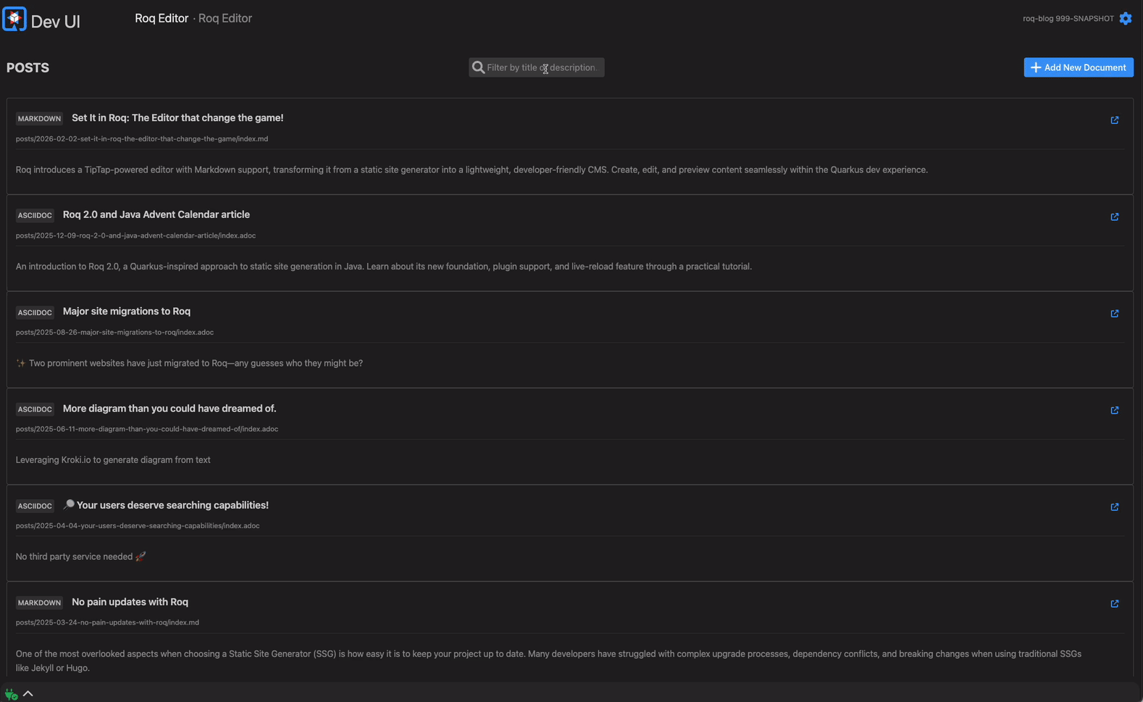Open external link for More diagram post
The image size is (1143, 702).
tap(1114, 410)
